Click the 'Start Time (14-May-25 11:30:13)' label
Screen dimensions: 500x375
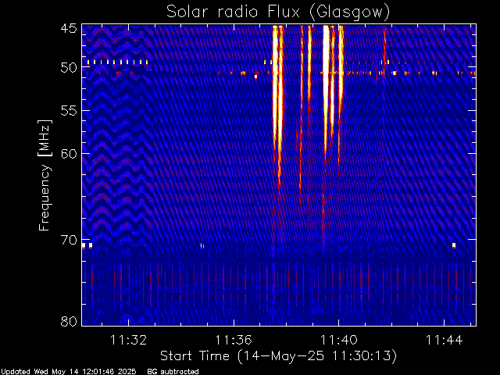pyautogui.click(x=278, y=356)
